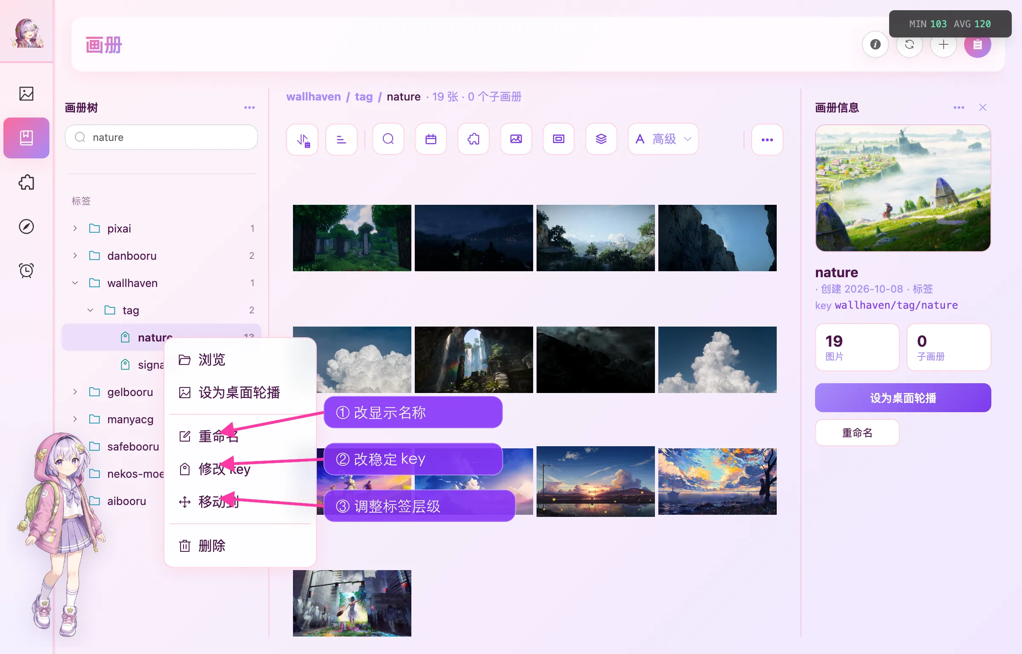Click the puzzle plugin filter toolbar icon
Image resolution: width=1022 pixels, height=654 pixels.
pyautogui.click(x=474, y=139)
